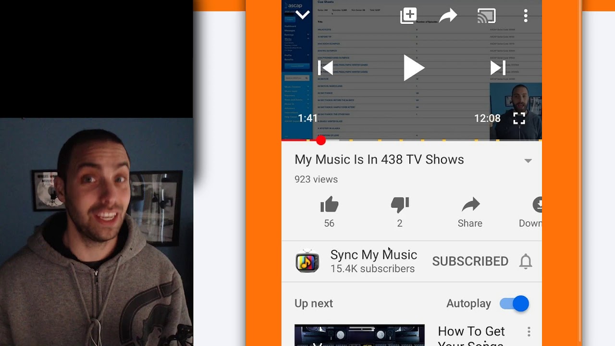
Task: Open the Up next video thumbnail
Action: [x=359, y=335]
